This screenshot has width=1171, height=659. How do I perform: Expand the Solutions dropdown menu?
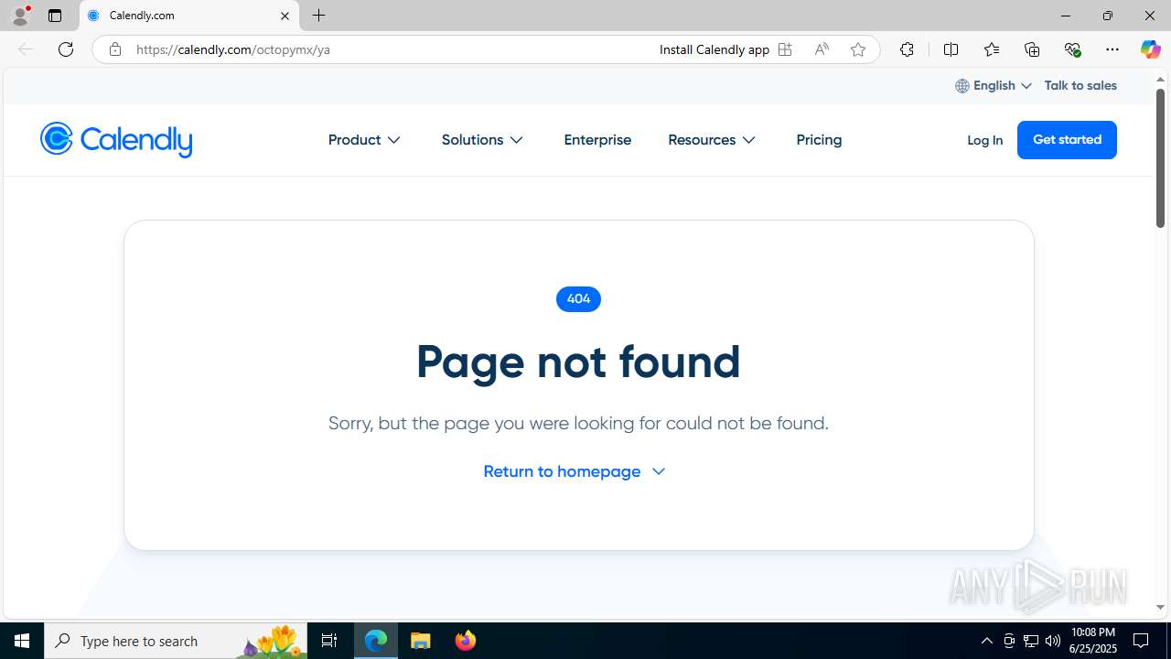(x=482, y=140)
